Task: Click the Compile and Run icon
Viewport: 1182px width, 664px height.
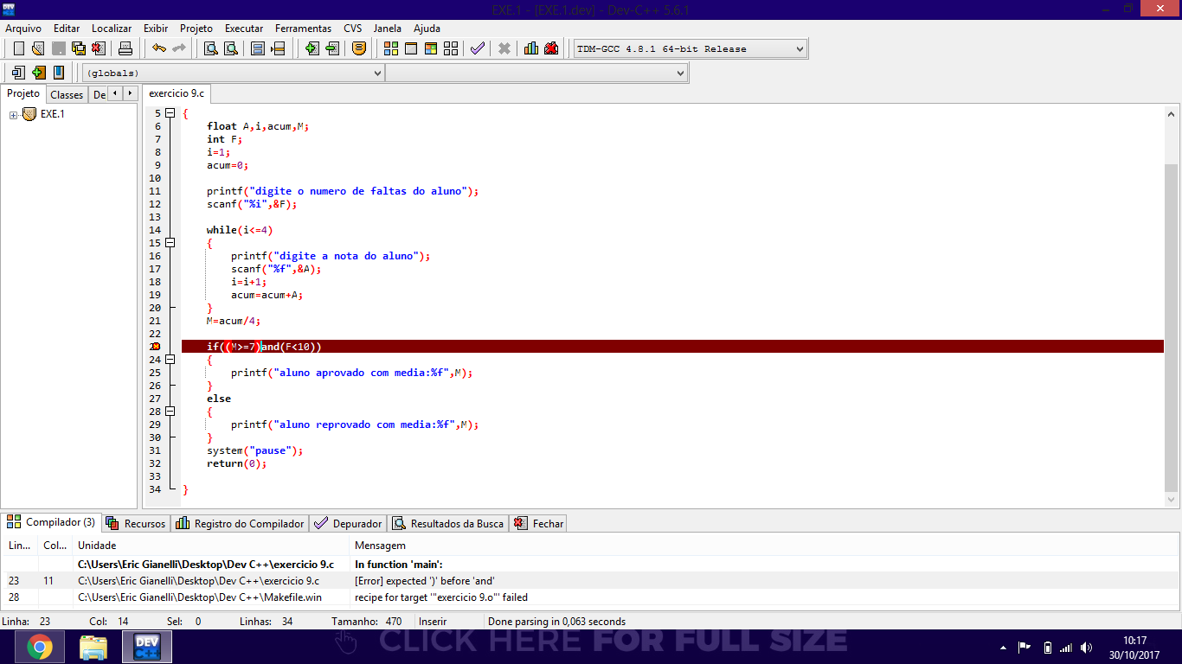Action: coord(431,48)
